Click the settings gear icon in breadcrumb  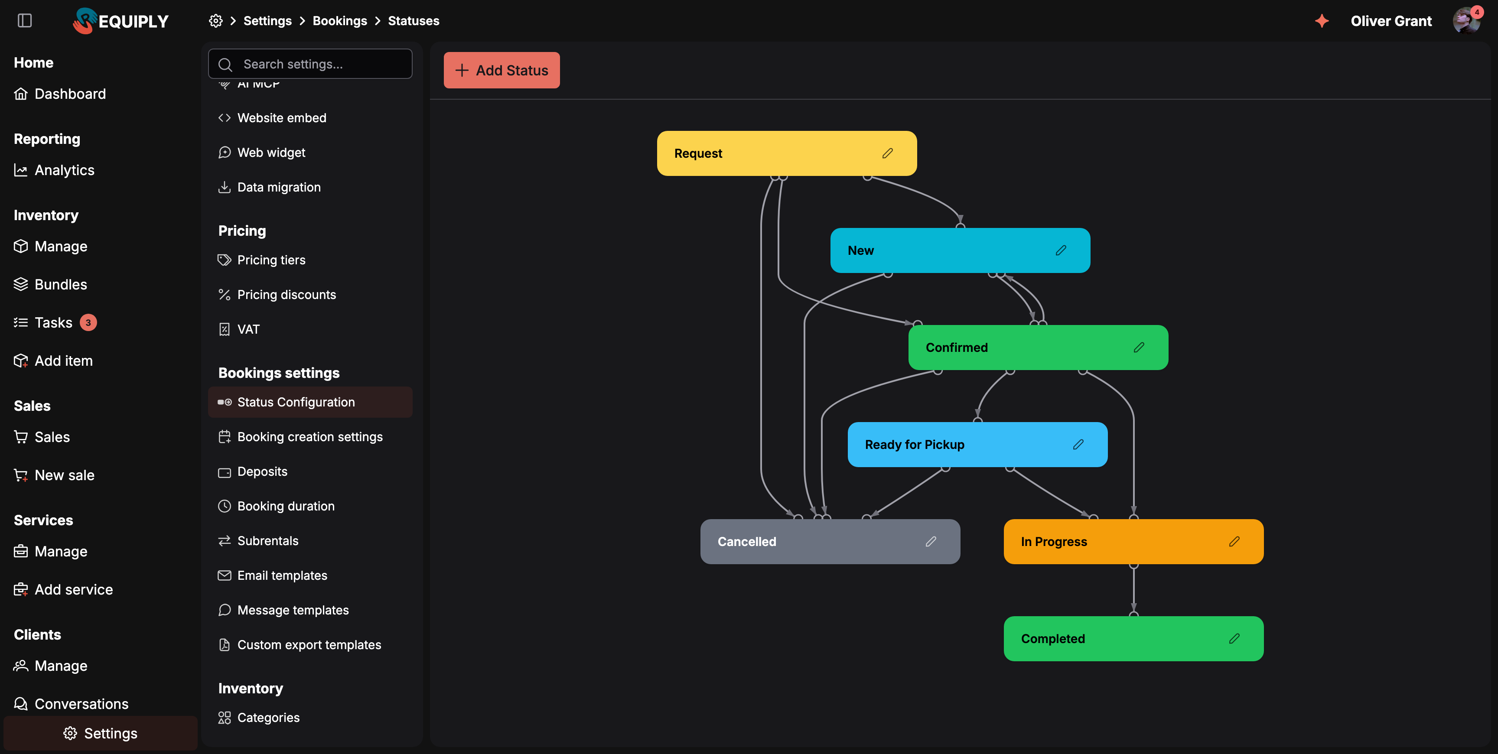[x=216, y=21]
